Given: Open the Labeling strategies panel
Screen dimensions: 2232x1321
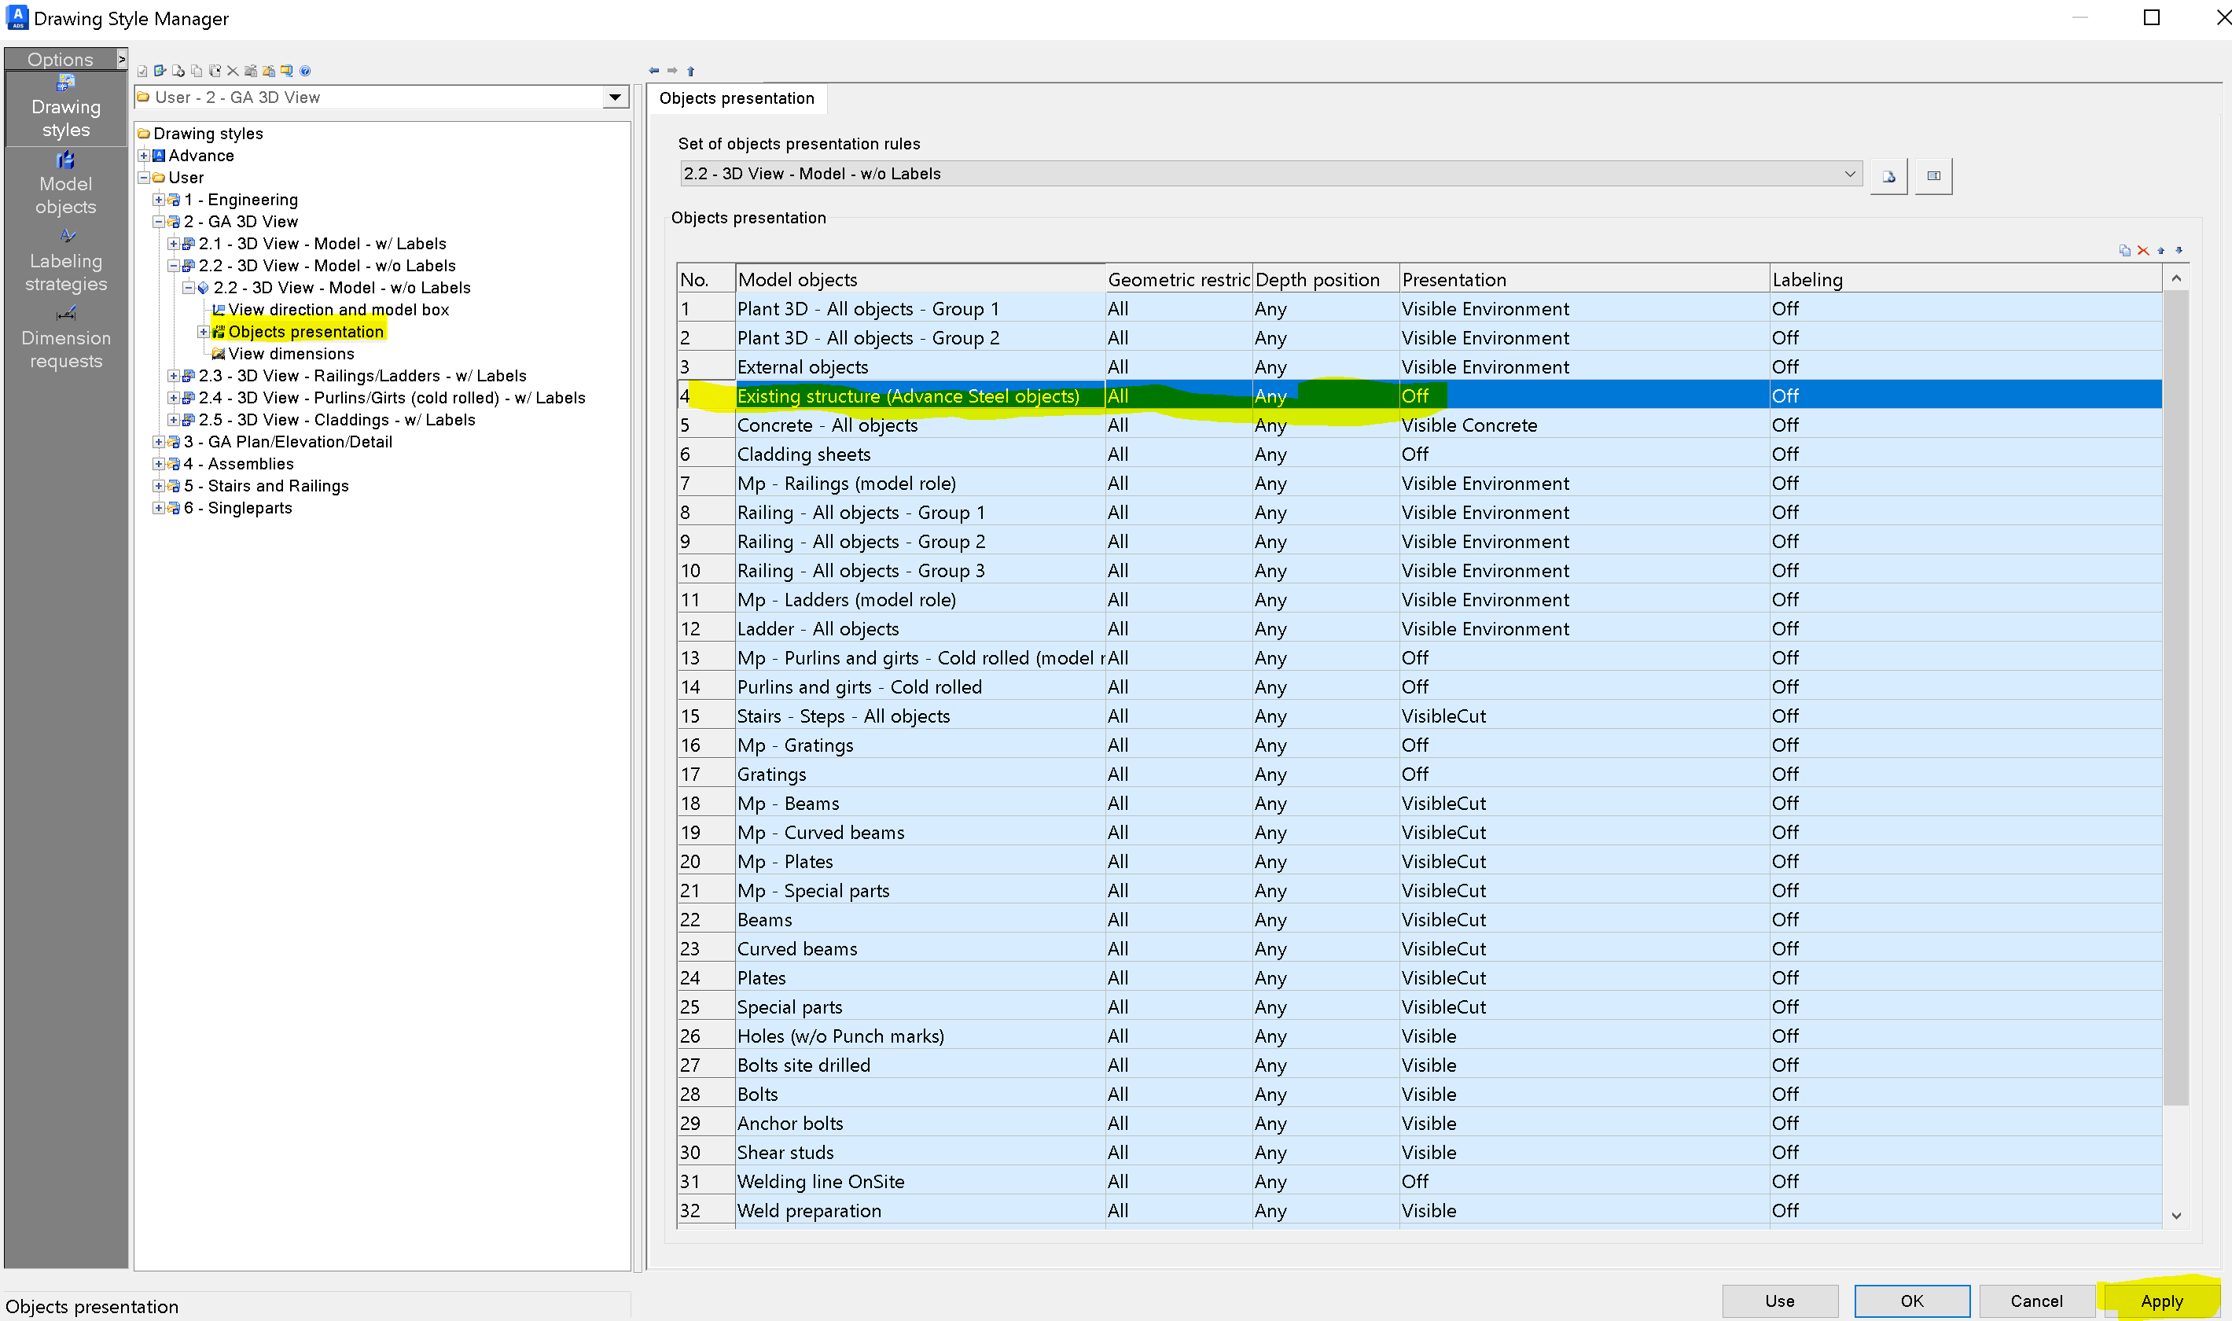Looking at the screenshot, I should point(65,261).
